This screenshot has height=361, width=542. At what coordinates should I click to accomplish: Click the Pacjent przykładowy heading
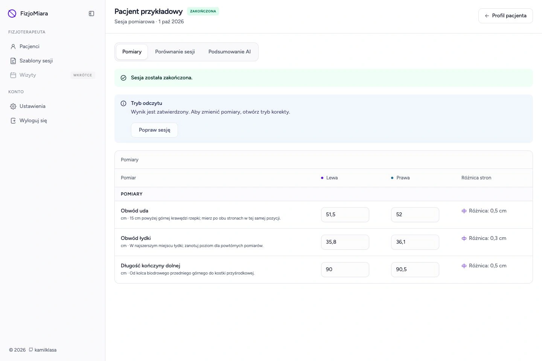click(148, 12)
